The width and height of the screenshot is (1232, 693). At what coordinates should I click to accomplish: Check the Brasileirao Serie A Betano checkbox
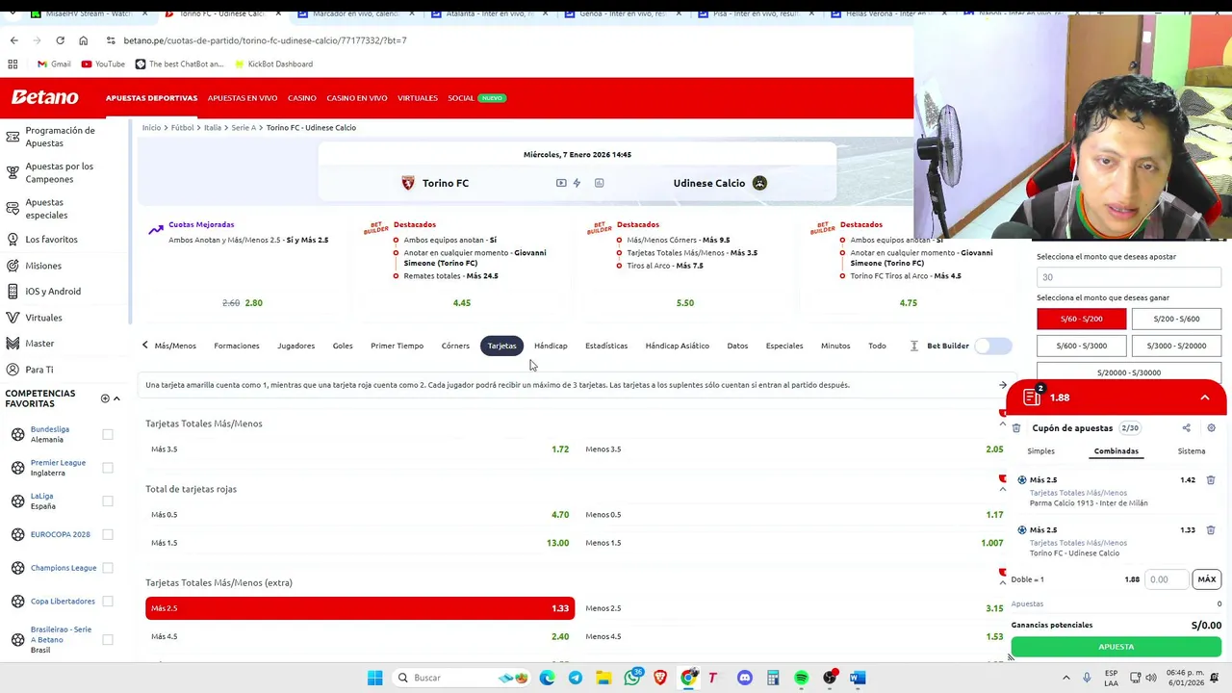point(108,639)
